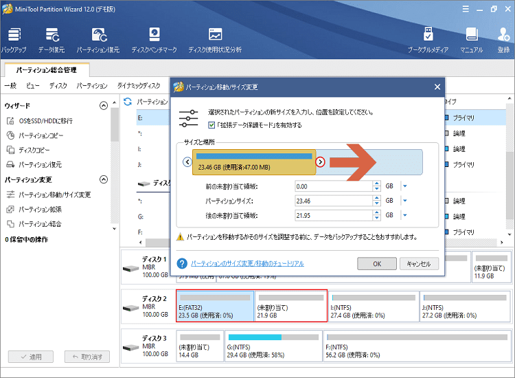The width and height of the screenshot is (515, 378).
Task: Select unallocated 14.4 GB block on Disk 3
Action: [x=200, y=346]
